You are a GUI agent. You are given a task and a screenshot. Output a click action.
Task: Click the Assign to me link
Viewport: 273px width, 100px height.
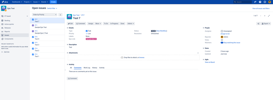point(225,34)
